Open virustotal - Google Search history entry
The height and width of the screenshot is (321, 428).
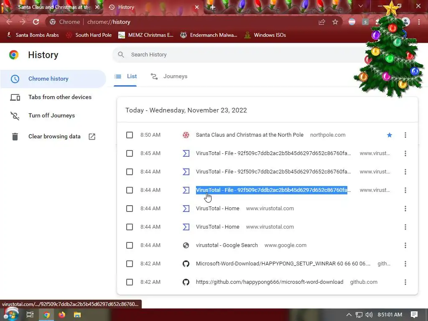[x=227, y=245]
